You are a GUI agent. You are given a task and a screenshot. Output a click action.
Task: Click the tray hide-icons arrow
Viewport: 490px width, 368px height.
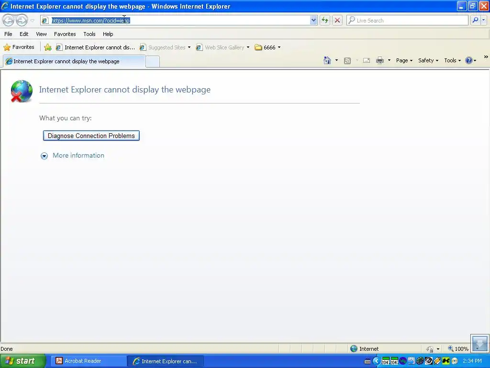point(376,361)
